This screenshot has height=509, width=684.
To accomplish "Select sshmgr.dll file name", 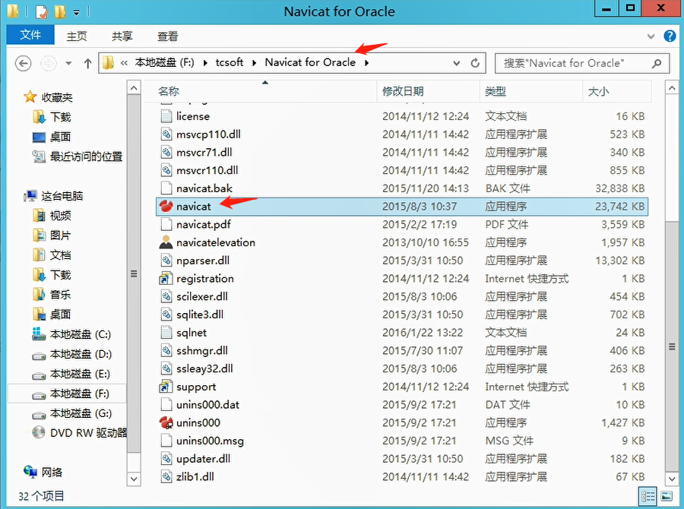I will [x=202, y=351].
